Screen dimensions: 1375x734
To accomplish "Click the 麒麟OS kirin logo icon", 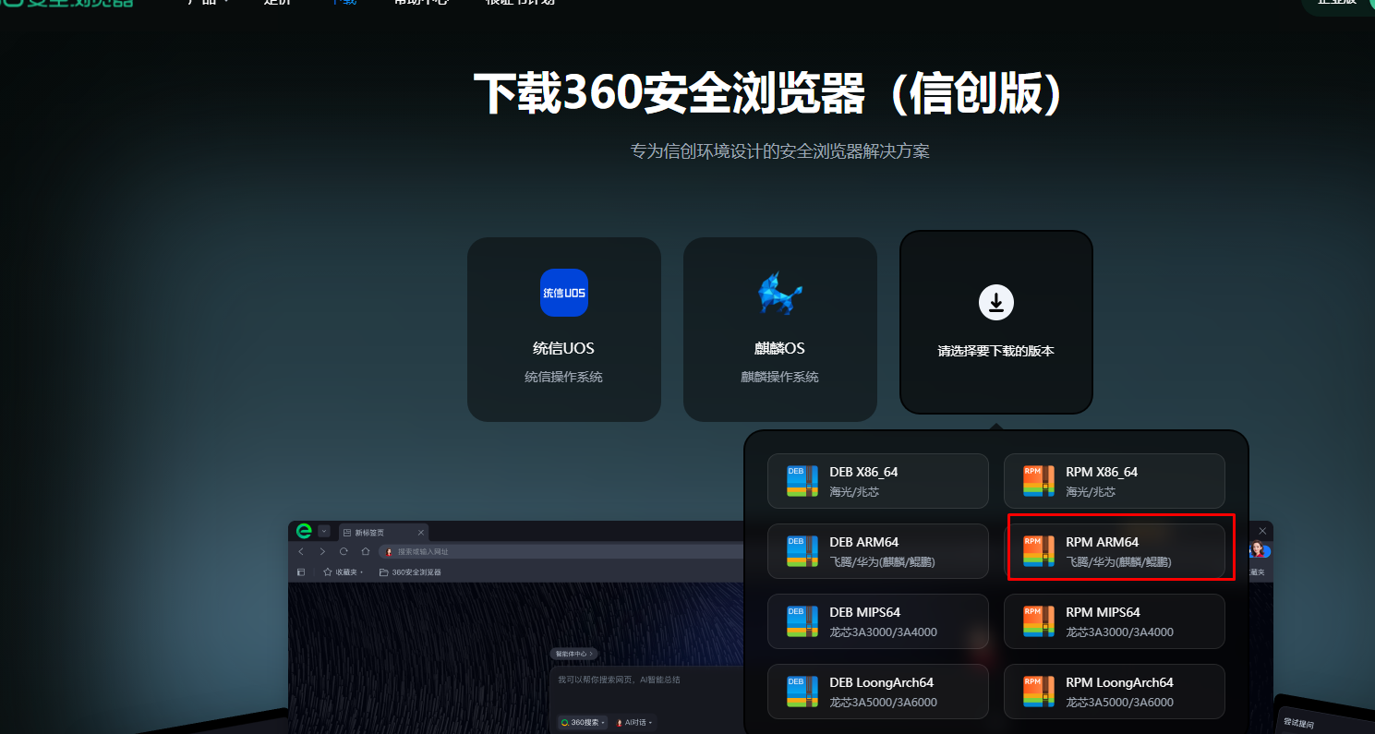I will click(780, 293).
